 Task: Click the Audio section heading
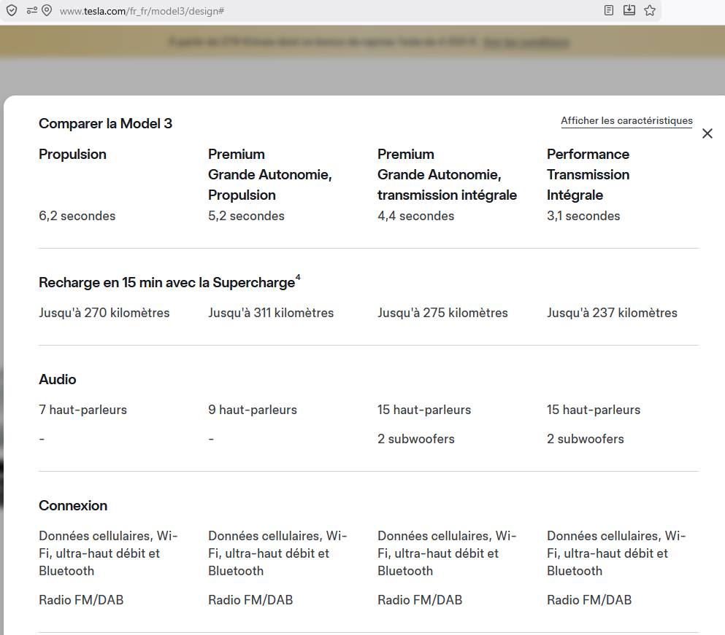tap(58, 379)
